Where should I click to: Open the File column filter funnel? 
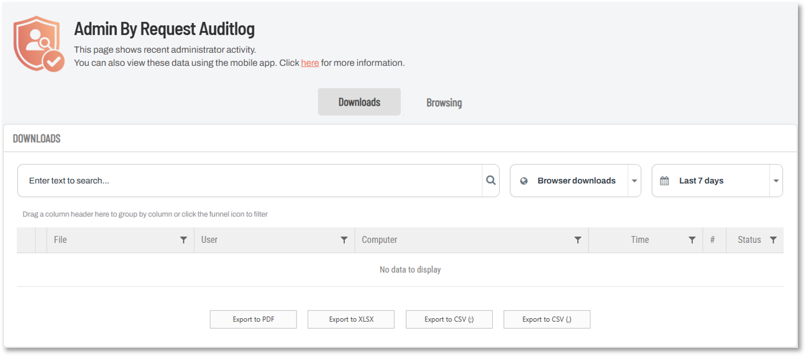[183, 240]
